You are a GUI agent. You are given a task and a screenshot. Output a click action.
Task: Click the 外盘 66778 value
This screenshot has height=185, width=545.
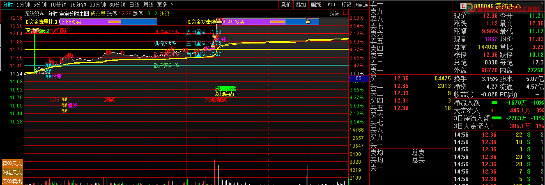coord(490,70)
